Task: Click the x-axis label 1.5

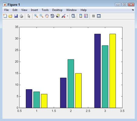Action: tap(54, 111)
